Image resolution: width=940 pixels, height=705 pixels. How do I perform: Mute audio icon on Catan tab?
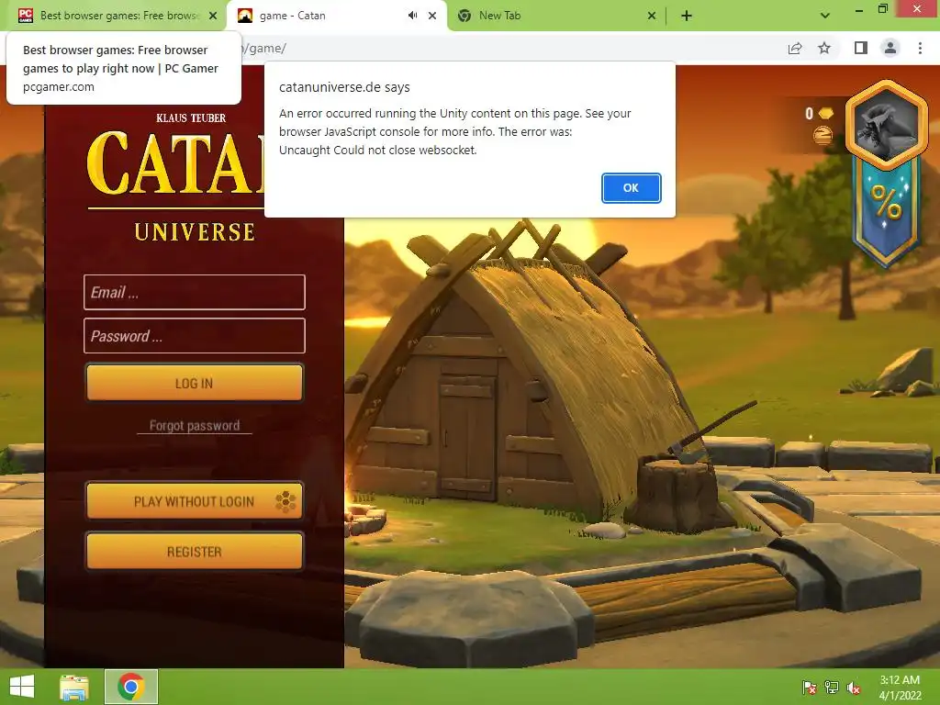click(412, 16)
